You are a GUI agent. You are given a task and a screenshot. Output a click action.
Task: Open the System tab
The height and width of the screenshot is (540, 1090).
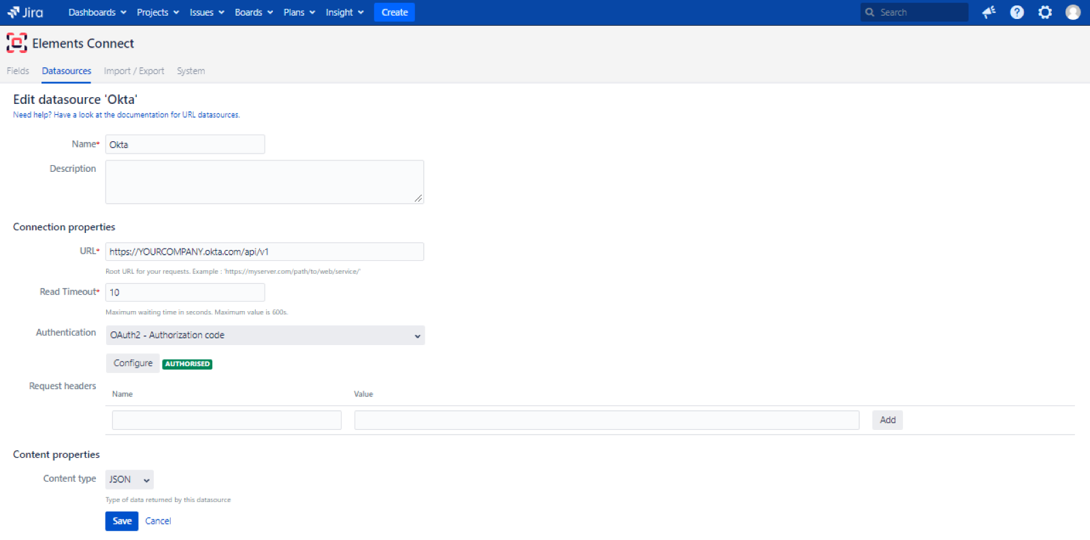click(x=191, y=71)
